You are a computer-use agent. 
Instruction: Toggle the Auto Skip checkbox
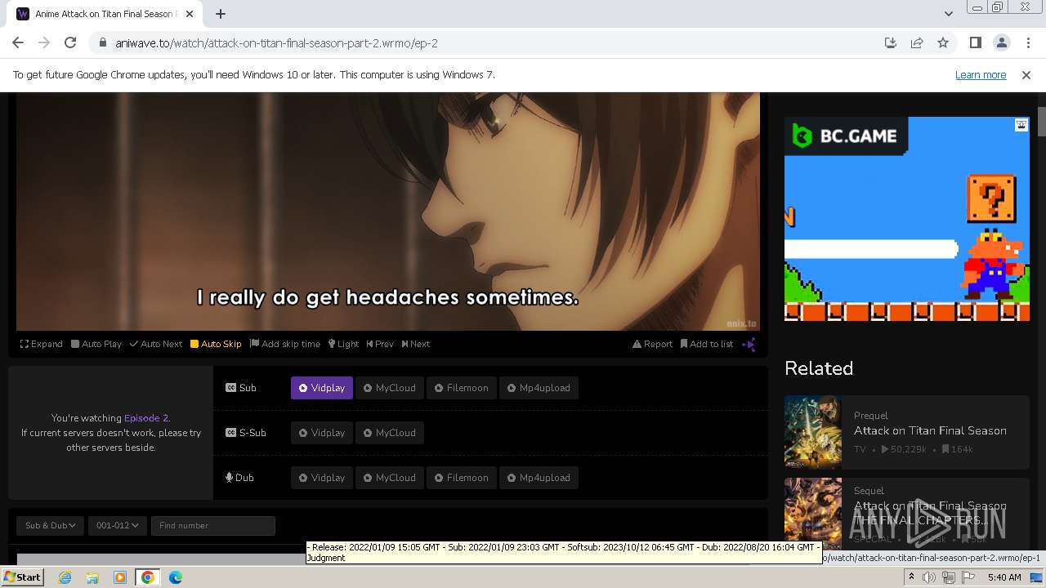tap(216, 344)
